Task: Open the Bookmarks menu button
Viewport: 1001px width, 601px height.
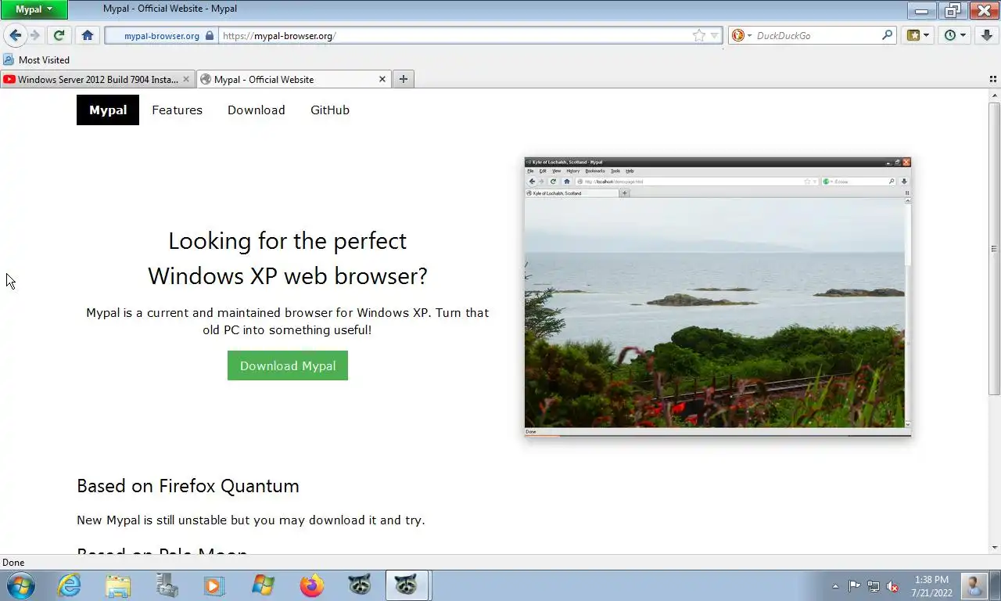Action: click(x=918, y=35)
